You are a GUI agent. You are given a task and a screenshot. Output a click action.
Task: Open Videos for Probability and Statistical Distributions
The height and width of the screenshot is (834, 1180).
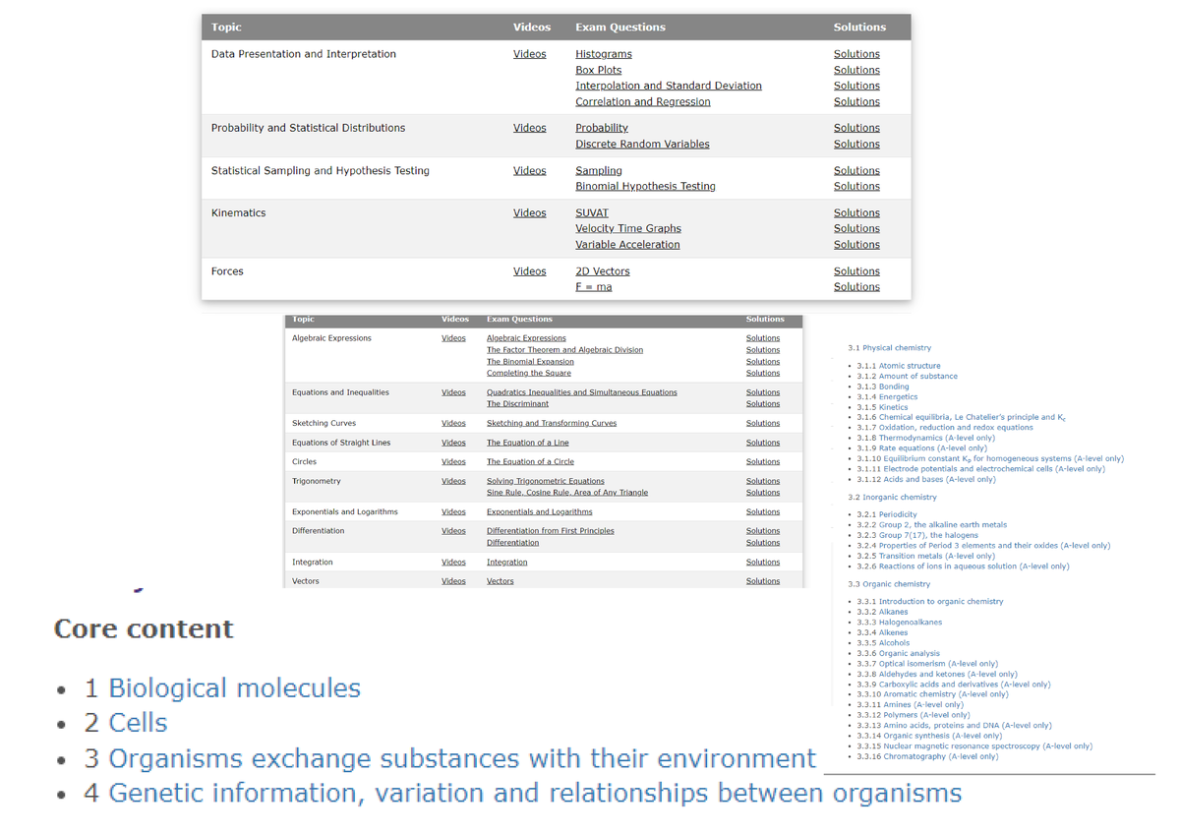coord(529,128)
